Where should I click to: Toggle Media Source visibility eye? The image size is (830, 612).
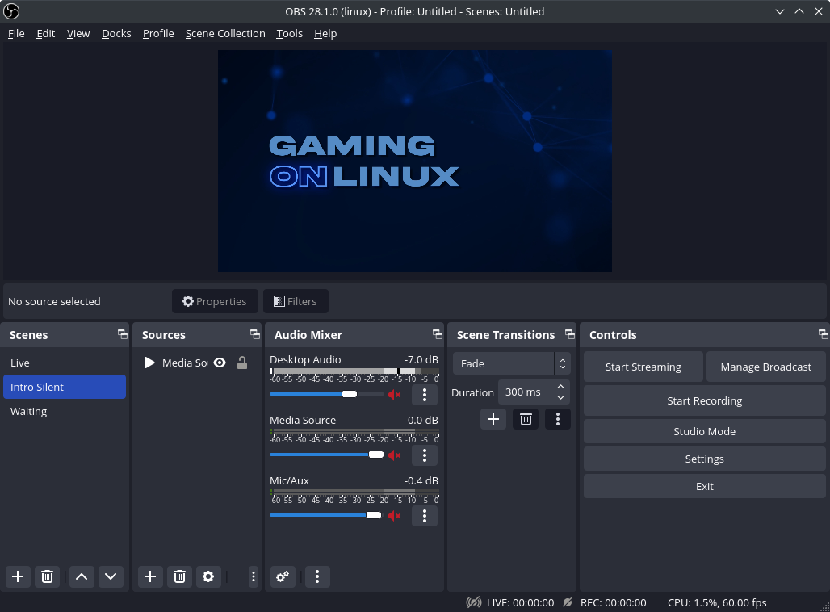point(220,363)
